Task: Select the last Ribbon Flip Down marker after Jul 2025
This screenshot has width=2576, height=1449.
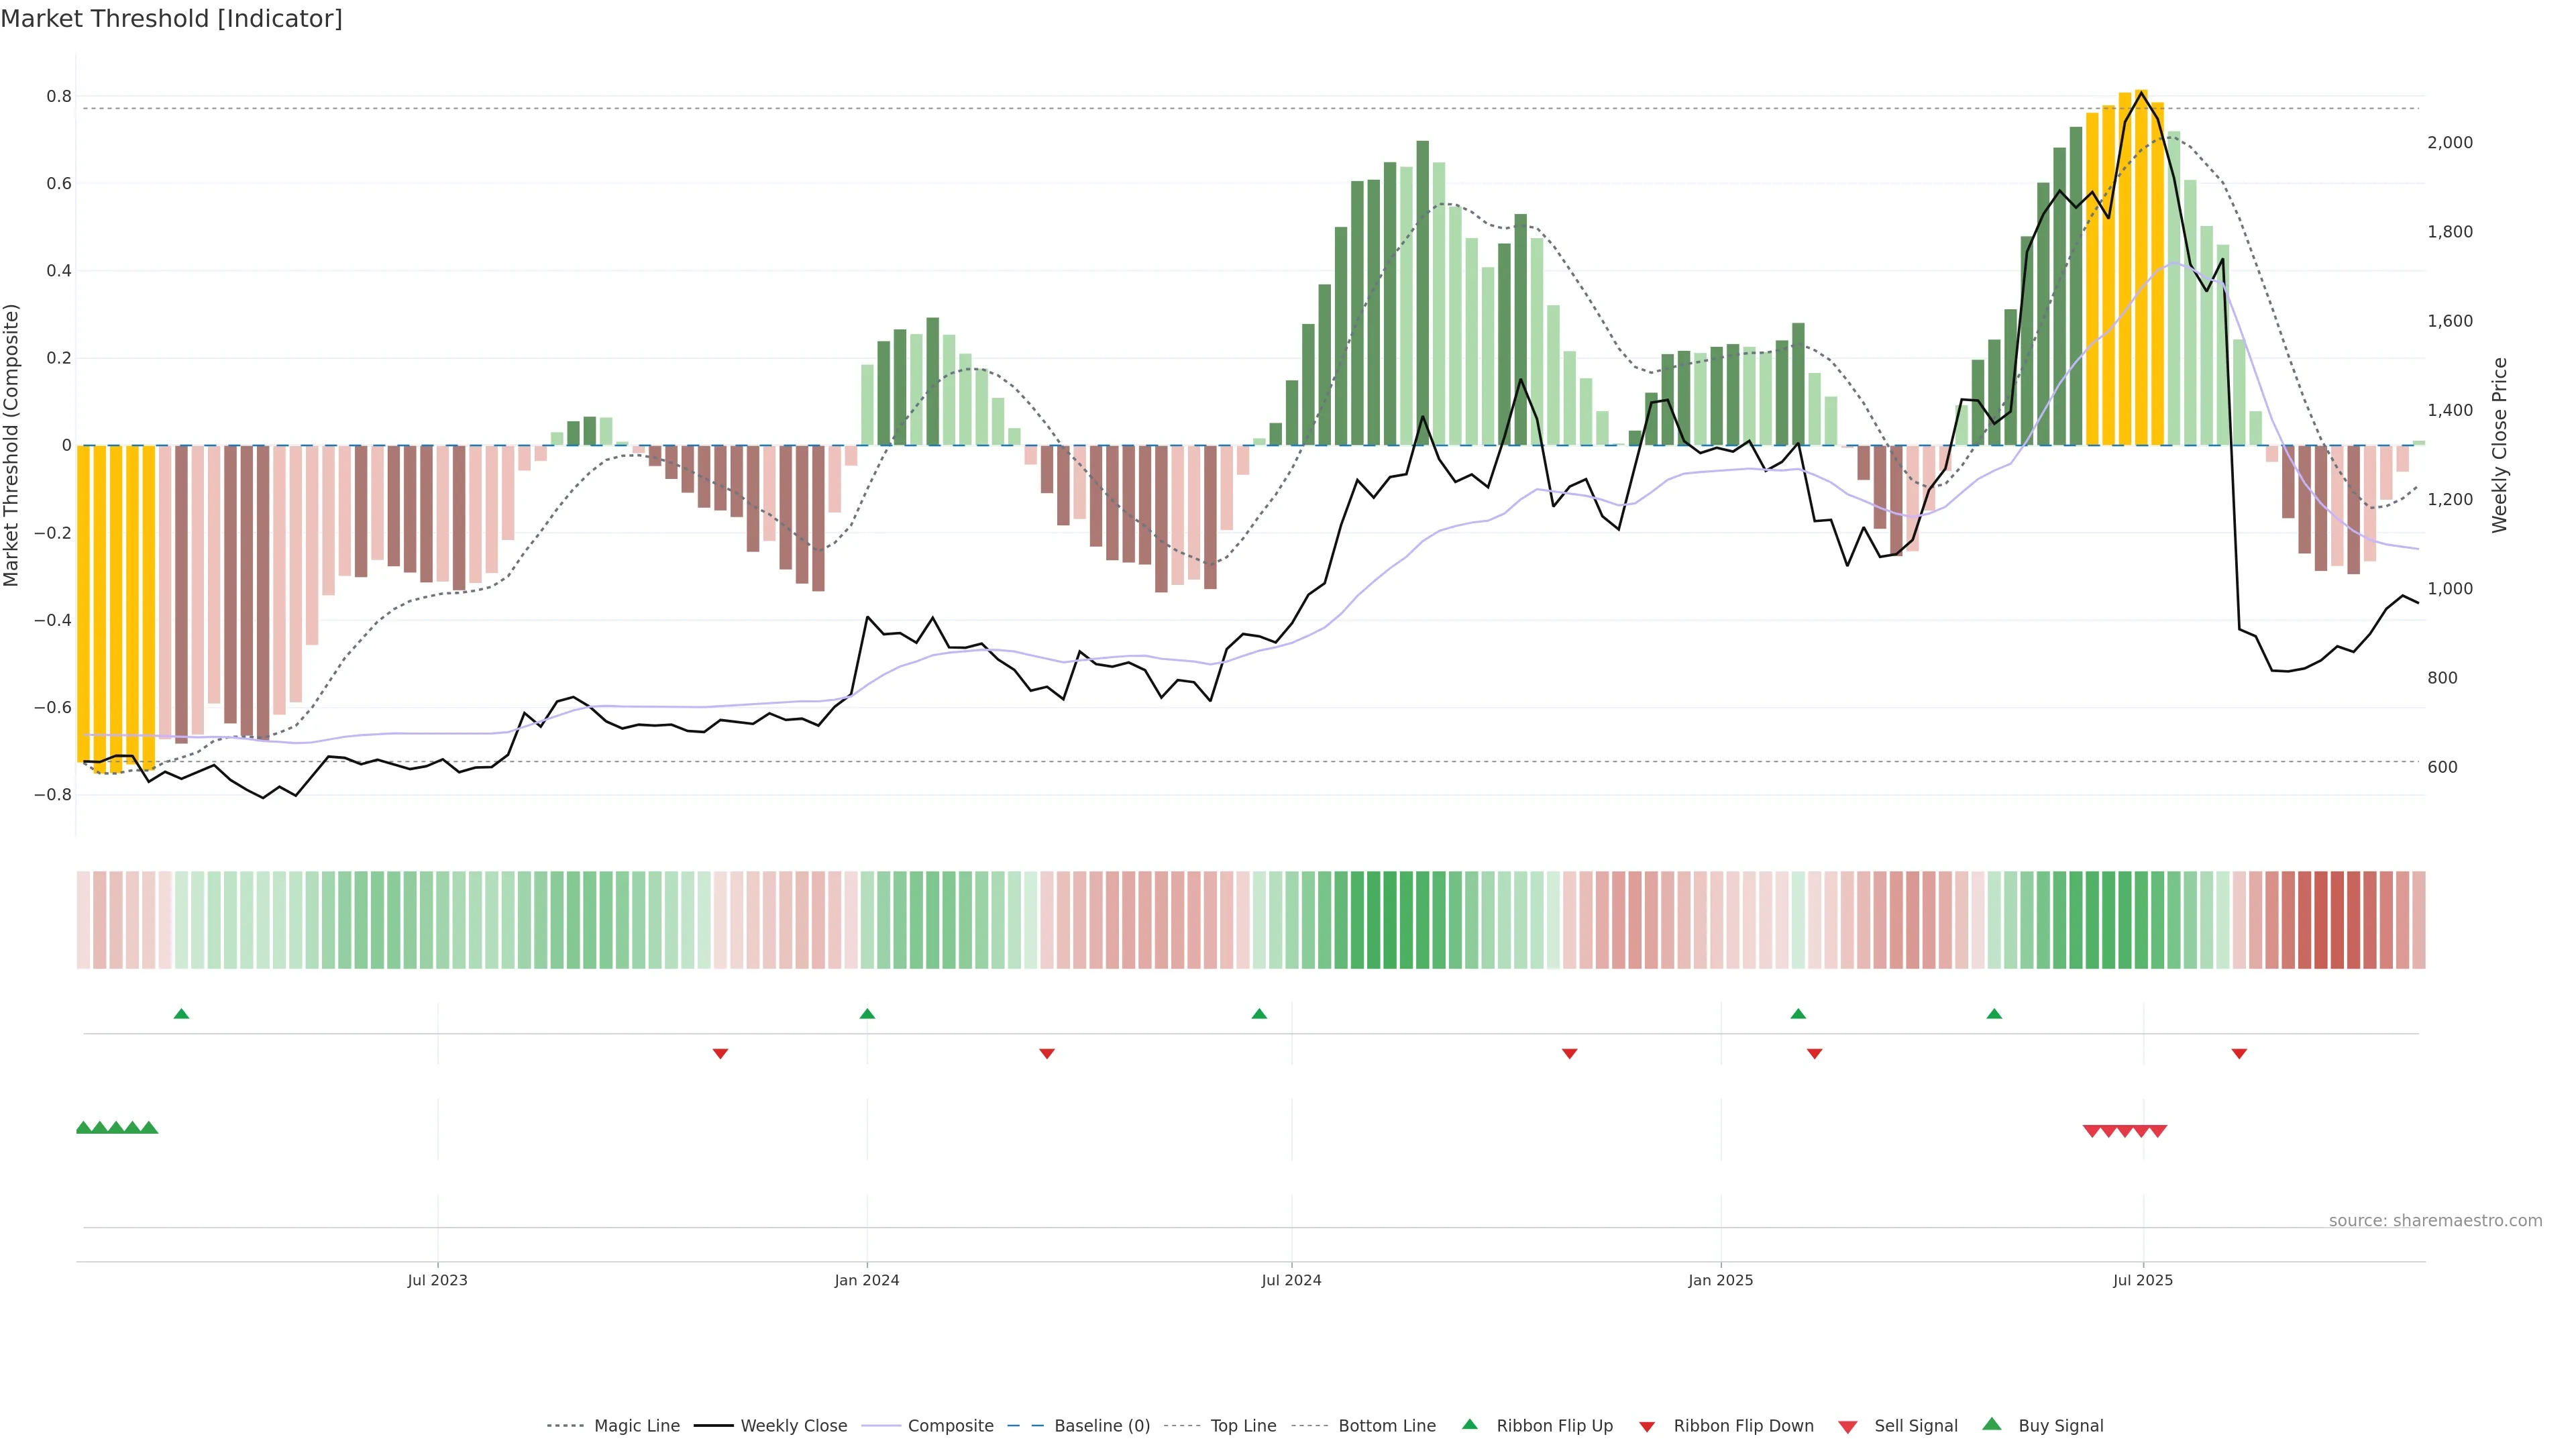Action: click(x=2239, y=1054)
